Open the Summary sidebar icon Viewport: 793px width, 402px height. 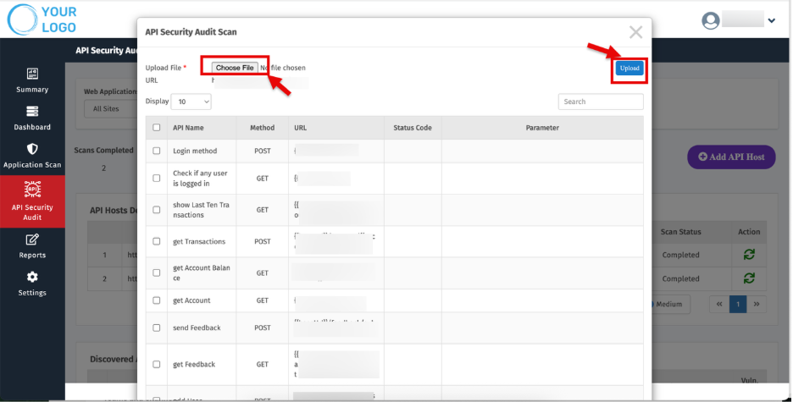(32, 74)
